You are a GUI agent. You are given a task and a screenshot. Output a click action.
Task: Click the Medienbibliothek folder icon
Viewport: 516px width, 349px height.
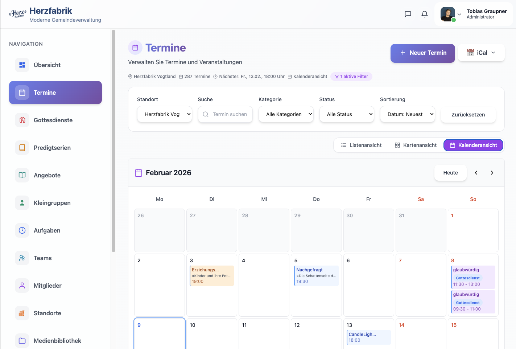tap(22, 341)
